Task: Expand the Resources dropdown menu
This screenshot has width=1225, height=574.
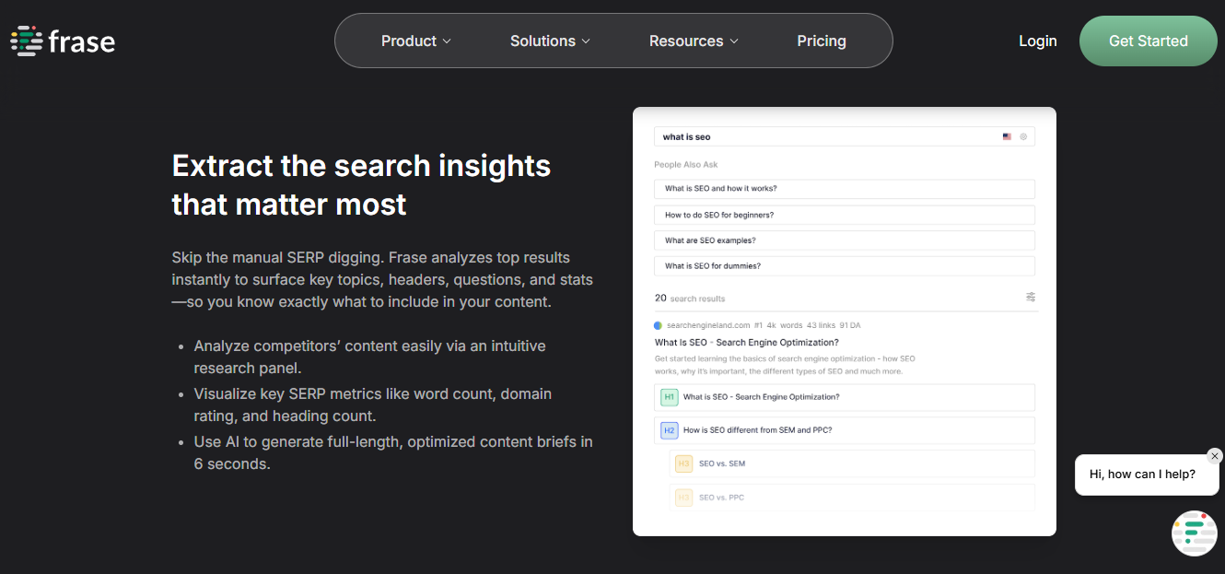Action: coord(694,41)
